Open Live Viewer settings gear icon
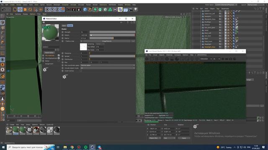Screen dimensions: 268x150 (x=167, y=59)
